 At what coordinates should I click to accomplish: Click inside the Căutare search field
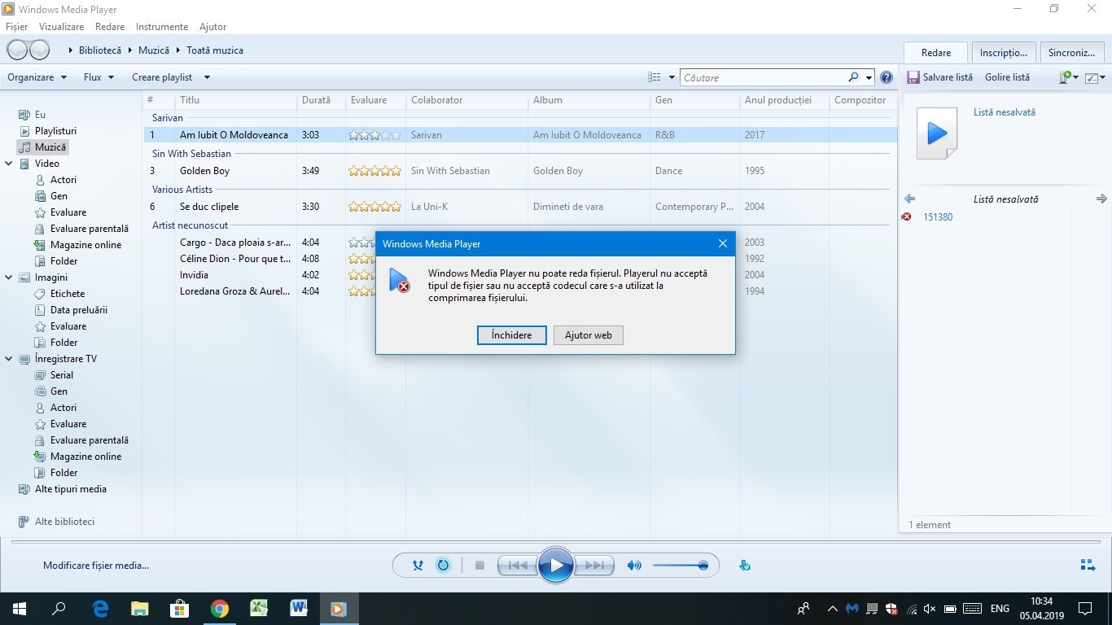coord(764,77)
